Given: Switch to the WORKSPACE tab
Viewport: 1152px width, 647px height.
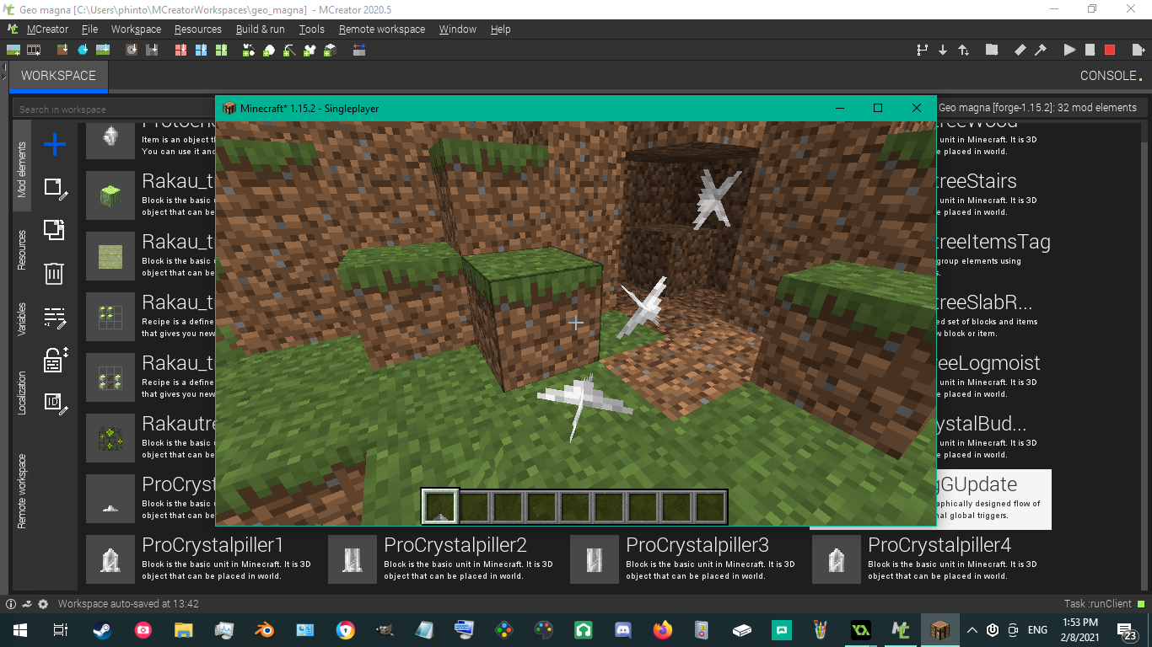Looking at the screenshot, I should [58, 76].
